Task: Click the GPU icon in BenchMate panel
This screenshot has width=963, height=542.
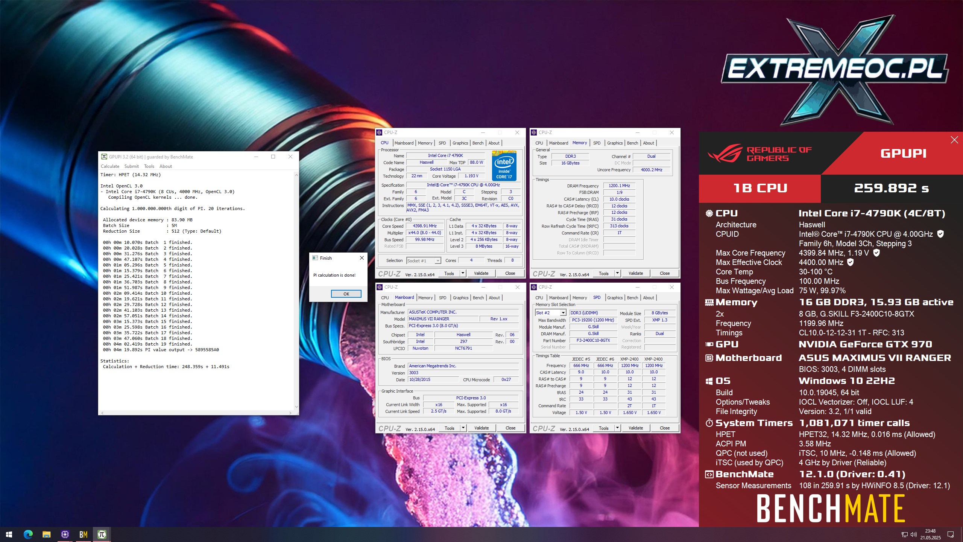Action: [x=709, y=344]
